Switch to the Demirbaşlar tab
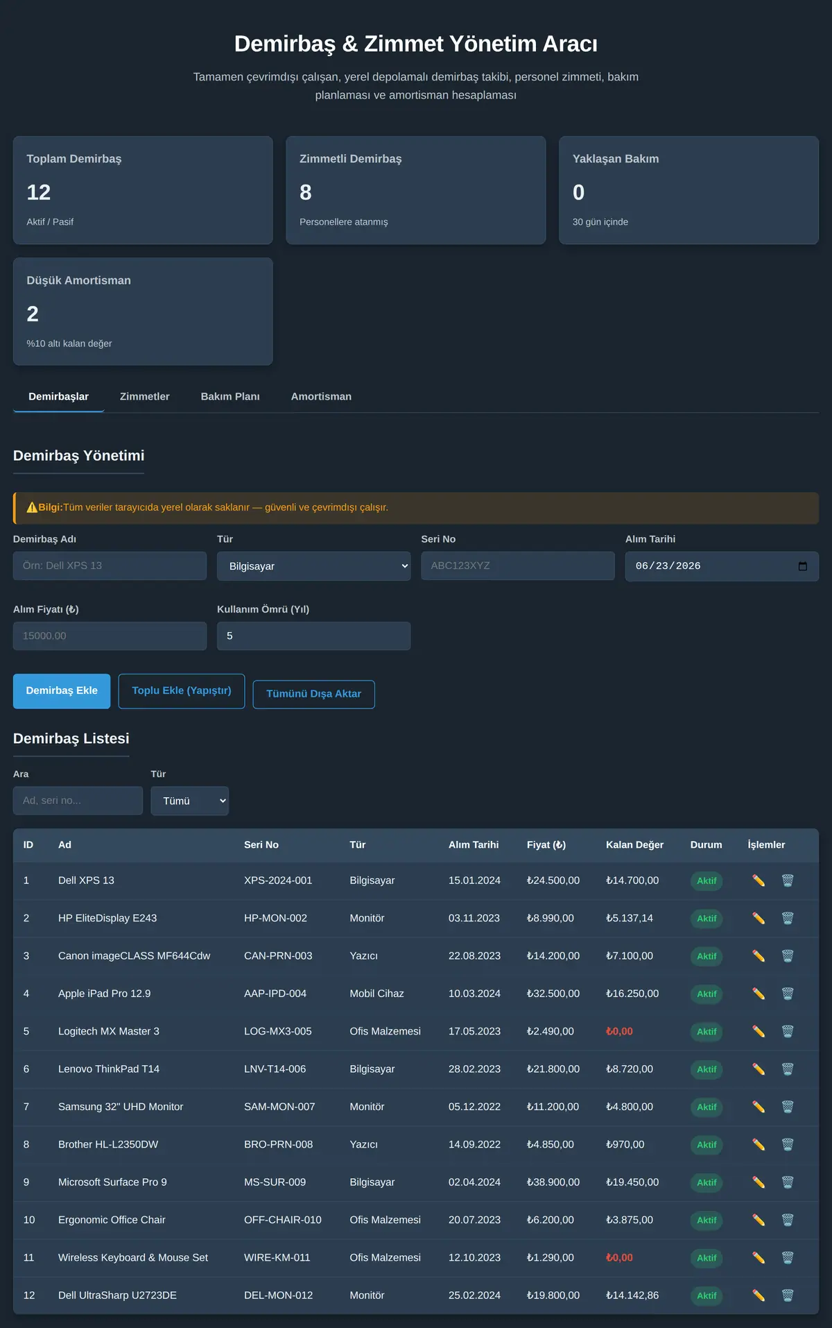 (x=58, y=397)
